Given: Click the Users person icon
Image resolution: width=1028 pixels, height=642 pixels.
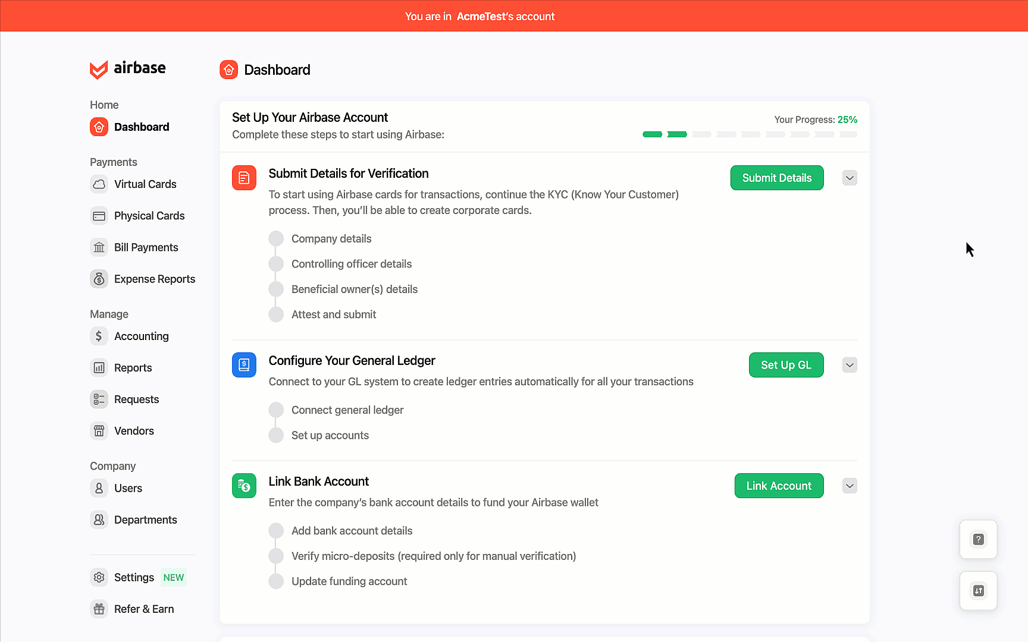Looking at the screenshot, I should click(99, 488).
